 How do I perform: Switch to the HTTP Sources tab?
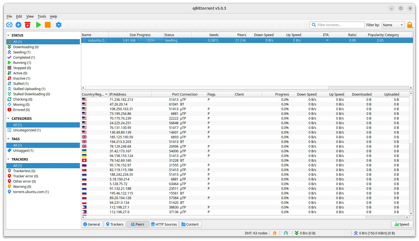click(164, 224)
